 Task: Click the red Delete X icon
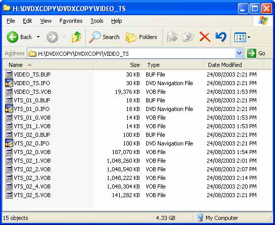pos(204,37)
